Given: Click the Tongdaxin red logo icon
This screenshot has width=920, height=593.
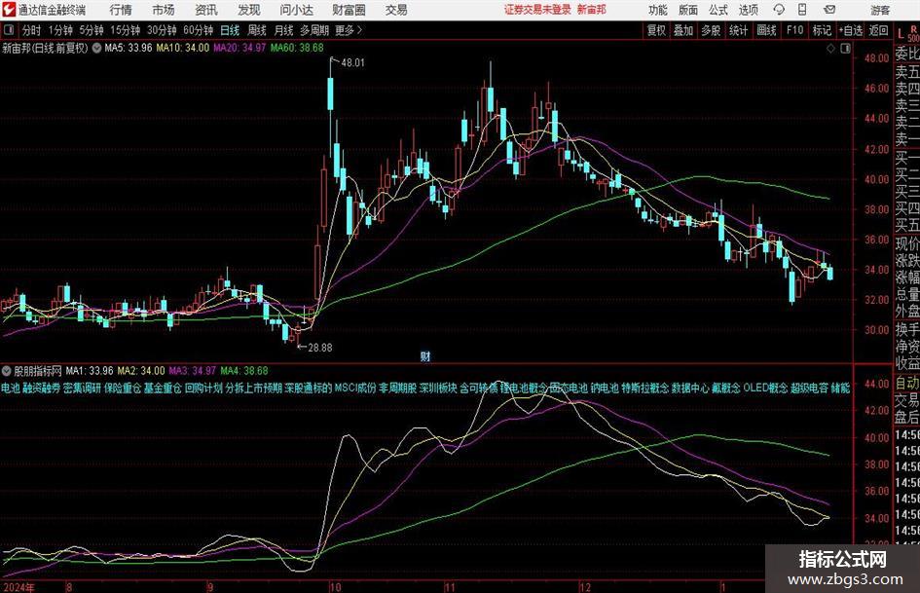Looking at the screenshot, I should pyautogui.click(x=10, y=10).
